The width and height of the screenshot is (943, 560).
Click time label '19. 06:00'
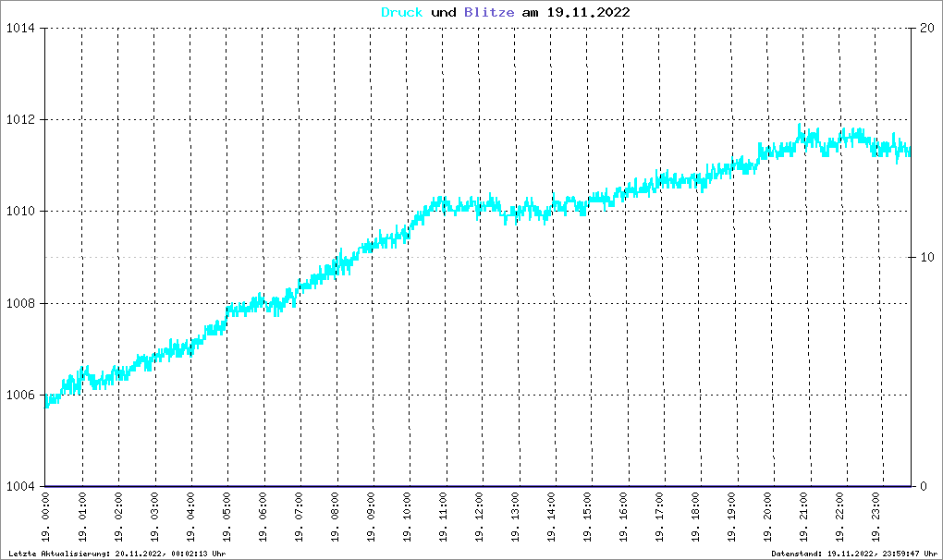pyautogui.click(x=263, y=517)
